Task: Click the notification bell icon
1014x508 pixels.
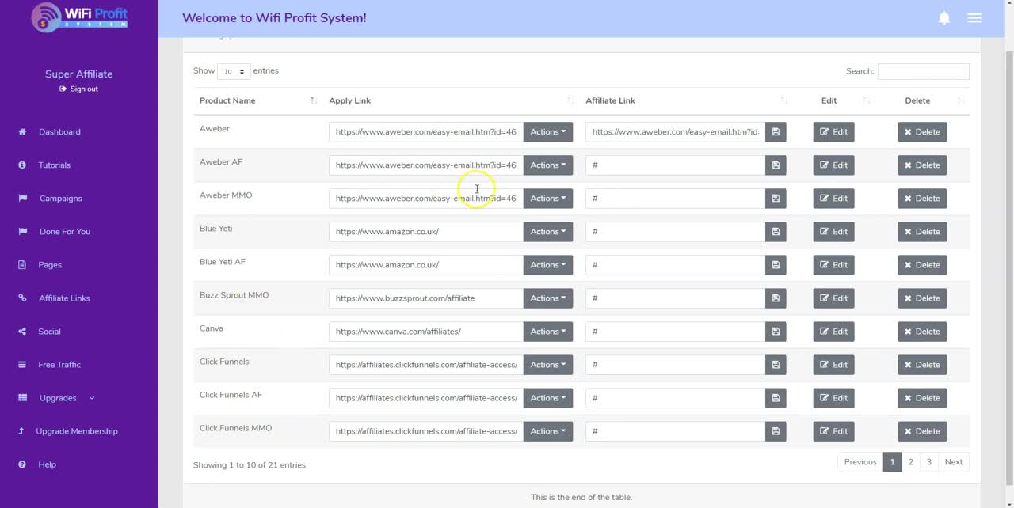Action: point(944,18)
